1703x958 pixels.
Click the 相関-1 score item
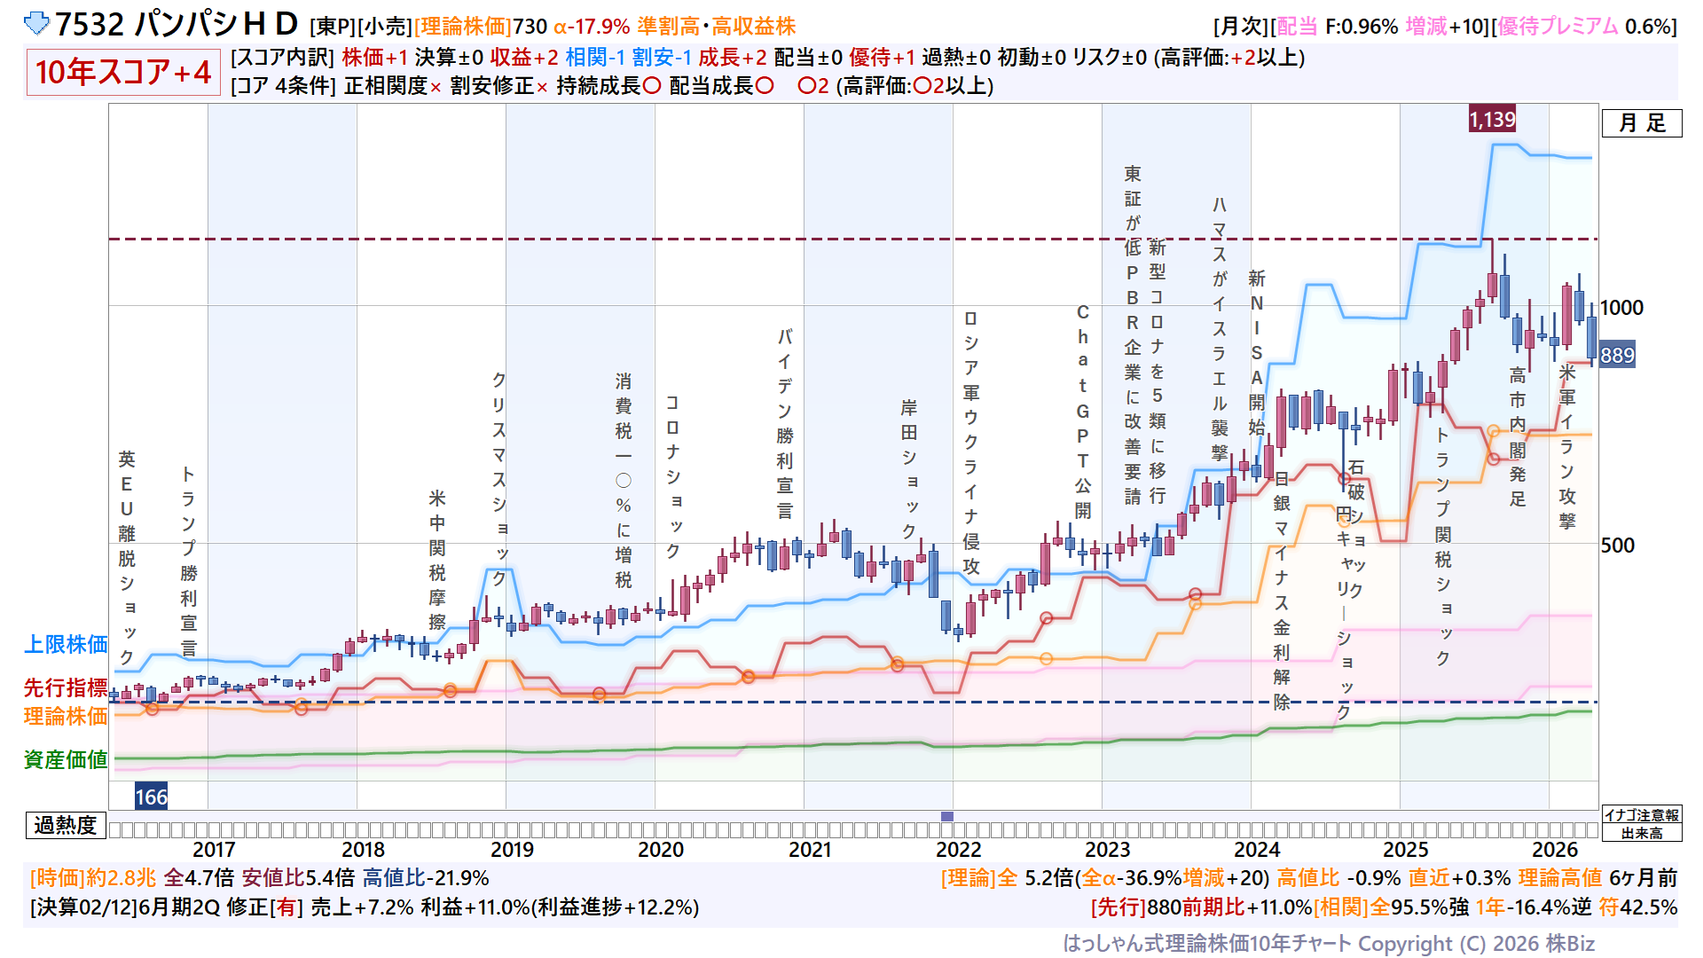tap(595, 58)
